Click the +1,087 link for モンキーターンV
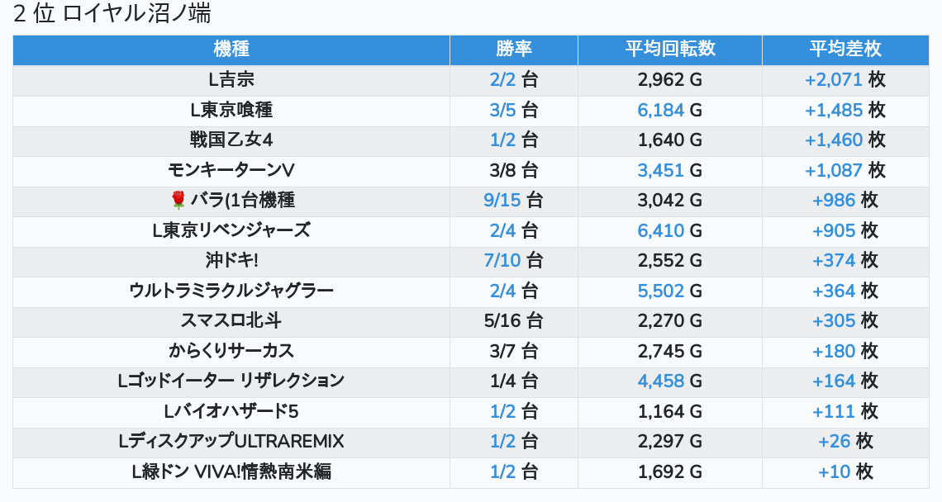This screenshot has height=502, width=942. (834, 170)
